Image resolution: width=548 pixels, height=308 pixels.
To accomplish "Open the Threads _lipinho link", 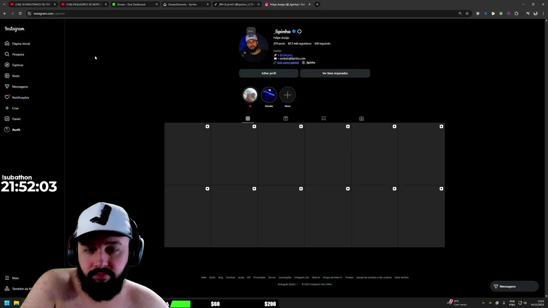I will (309, 63).
